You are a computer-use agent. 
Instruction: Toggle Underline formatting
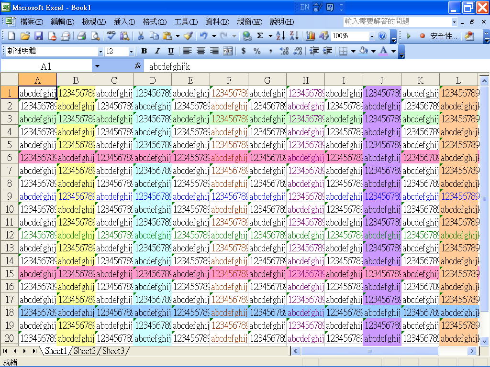[171, 51]
